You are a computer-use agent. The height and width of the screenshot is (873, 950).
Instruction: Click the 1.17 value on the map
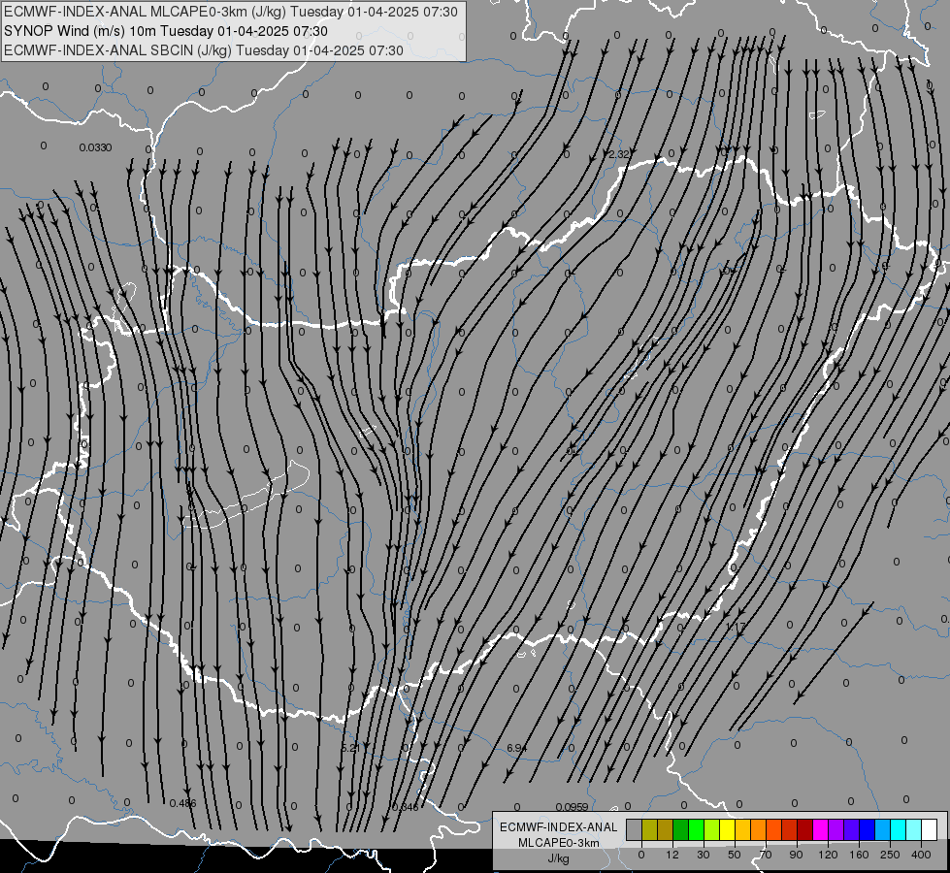click(736, 627)
